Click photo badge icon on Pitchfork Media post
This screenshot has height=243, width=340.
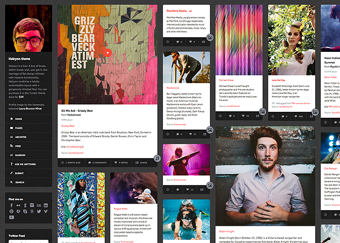(x=210, y=38)
